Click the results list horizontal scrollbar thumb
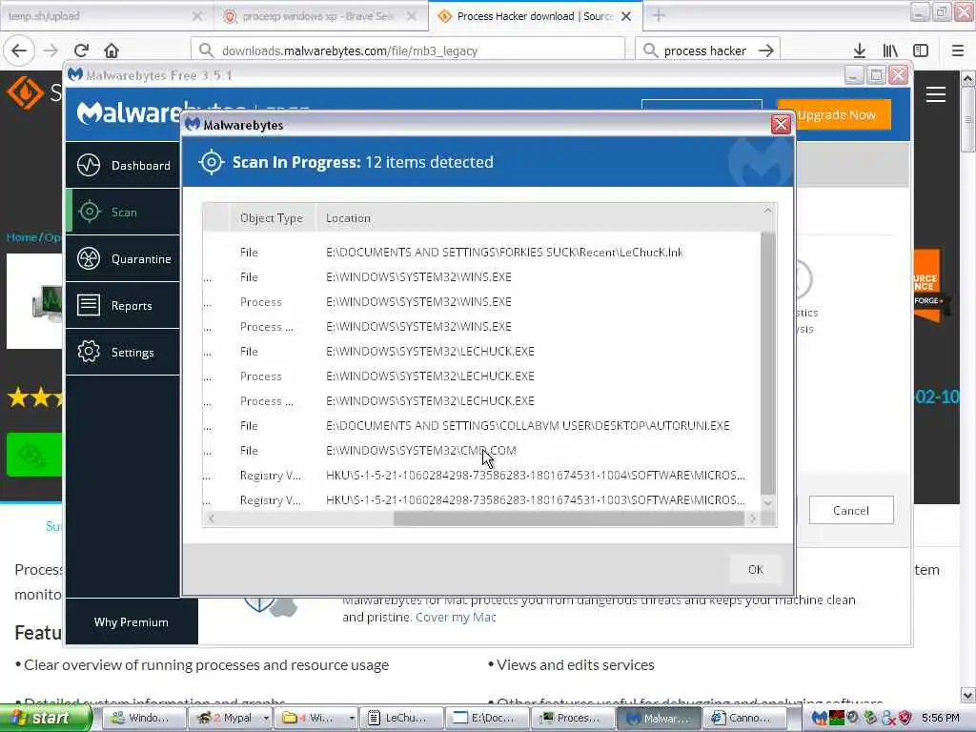 (x=568, y=518)
